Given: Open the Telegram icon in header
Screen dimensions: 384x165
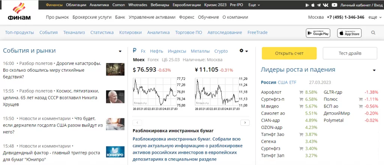Looking at the screenshot, I should tap(319, 5).
